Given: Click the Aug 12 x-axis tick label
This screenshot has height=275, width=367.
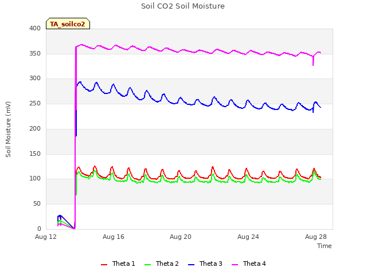Looking at the screenshot, I should 46,237.
